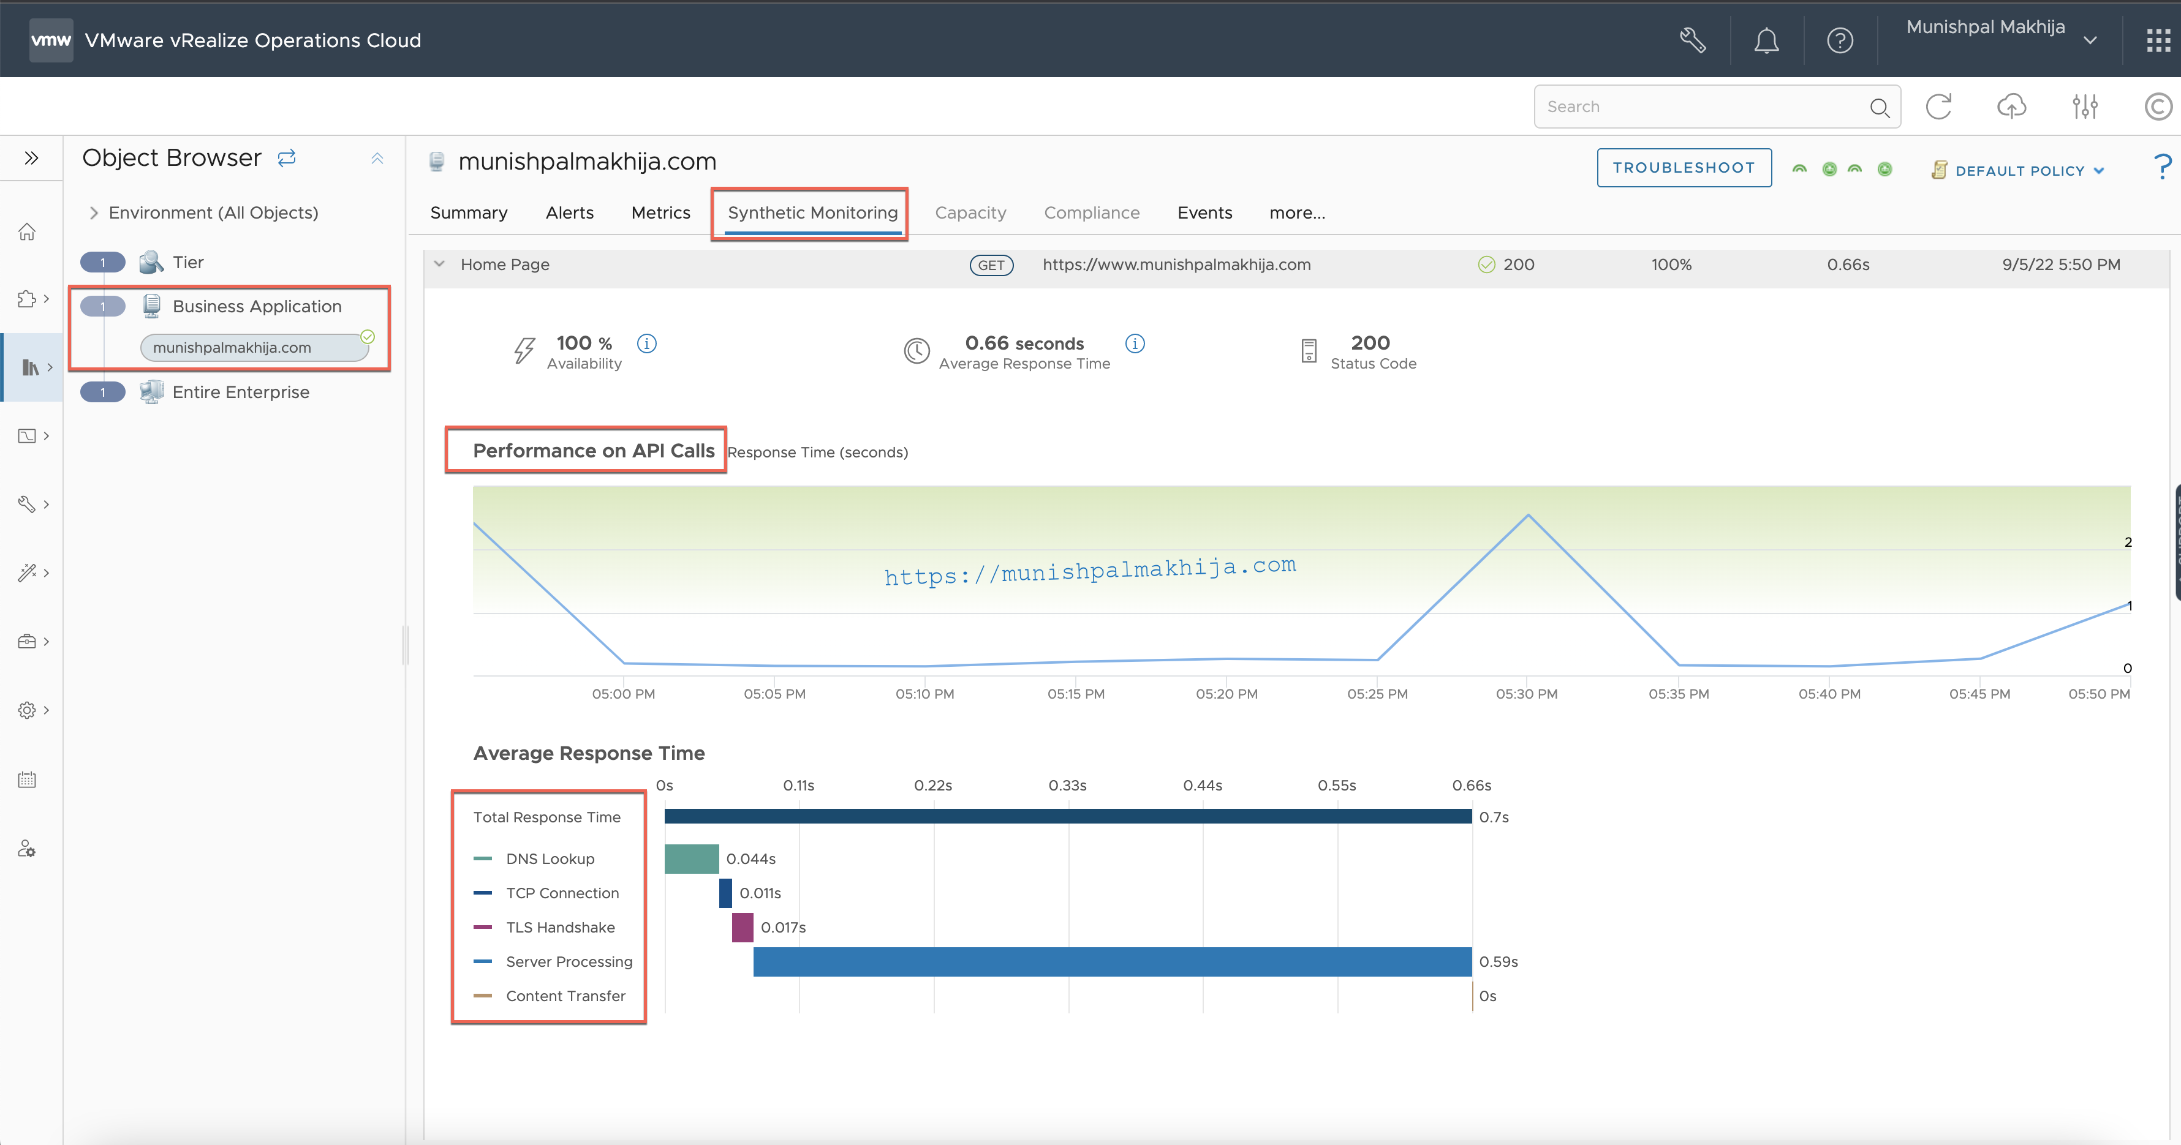Open the Compliance tab
Image resolution: width=2181 pixels, height=1145 pixels.
1091,213
